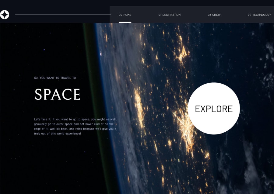Viewport: 274px width, 194px height.
Task: Switch to the 04 Technology tab
Action: tap(259, 15)
